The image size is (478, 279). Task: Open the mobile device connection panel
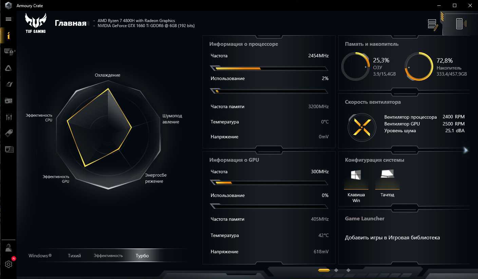[459, 24]
